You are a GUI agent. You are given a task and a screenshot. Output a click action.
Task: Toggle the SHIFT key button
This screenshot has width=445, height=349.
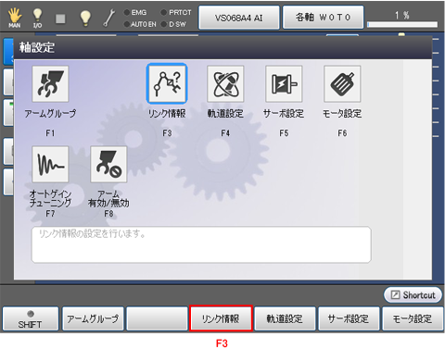click(x=31, y=318)
